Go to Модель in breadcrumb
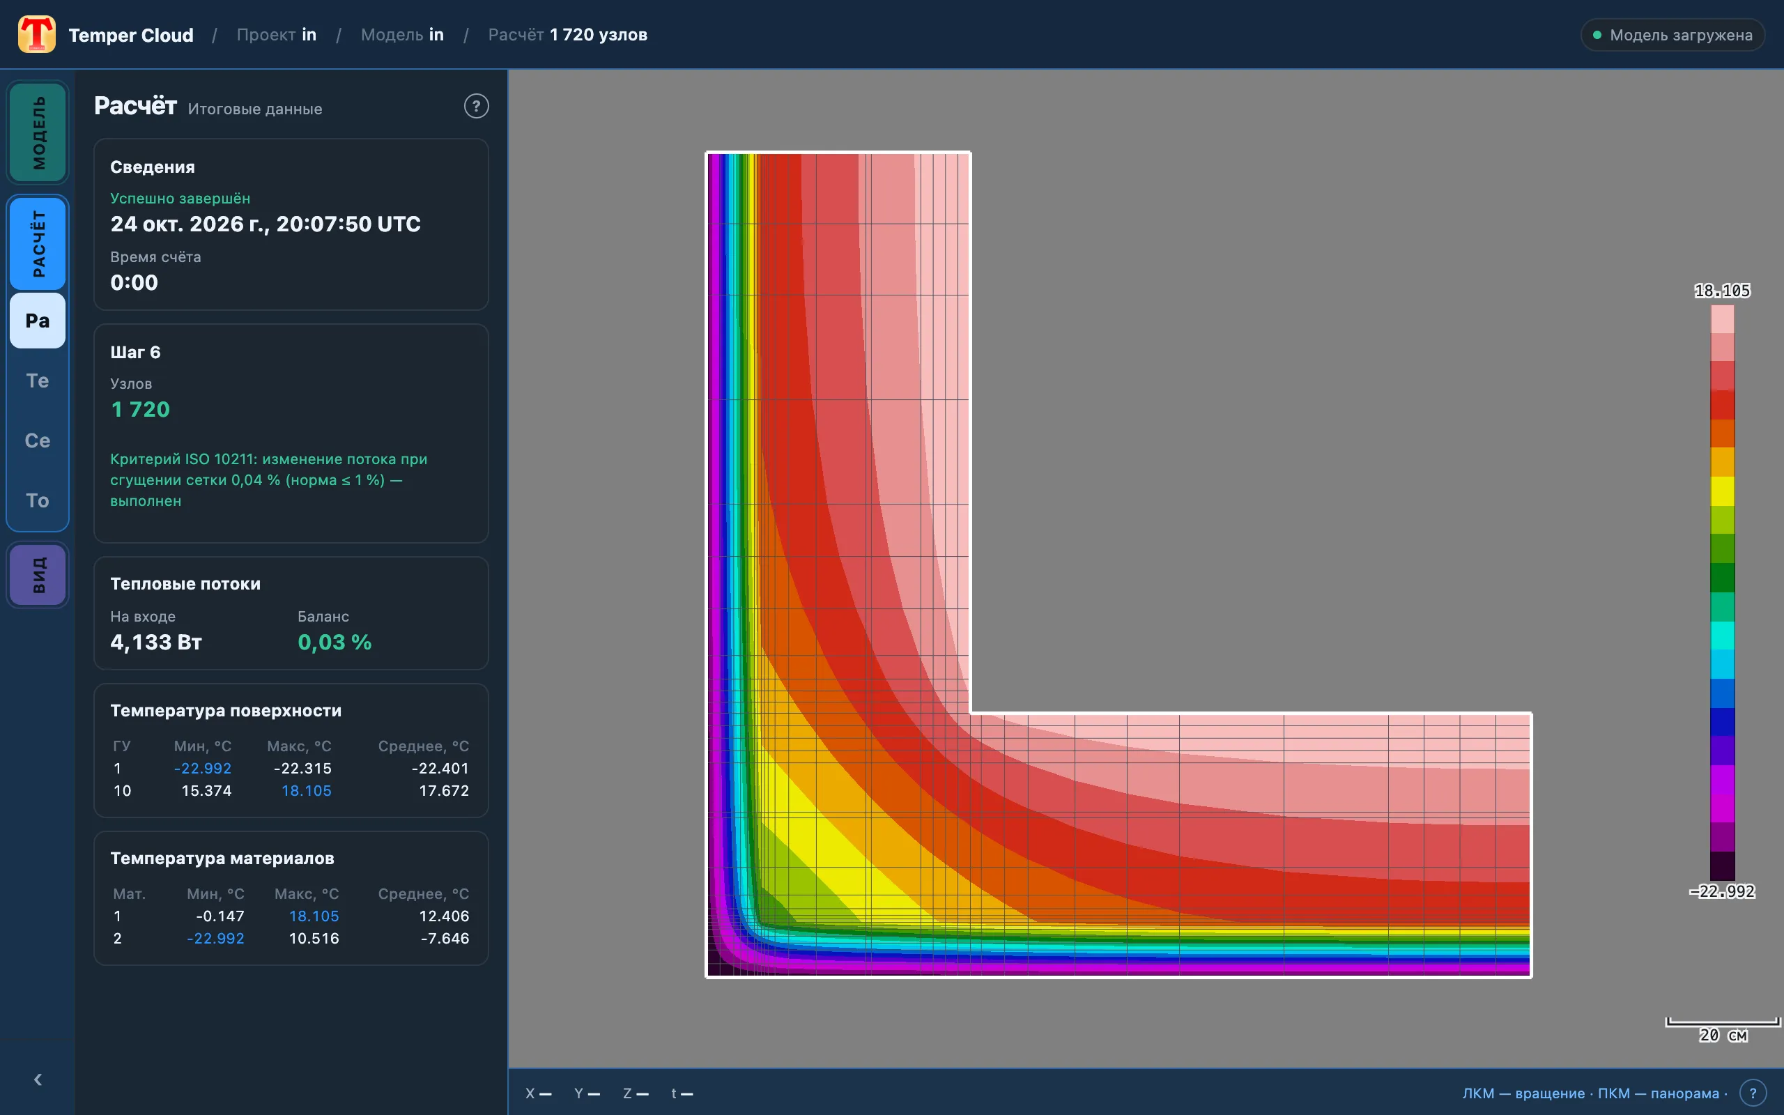 pyautogui.click(x=402, y=35)
